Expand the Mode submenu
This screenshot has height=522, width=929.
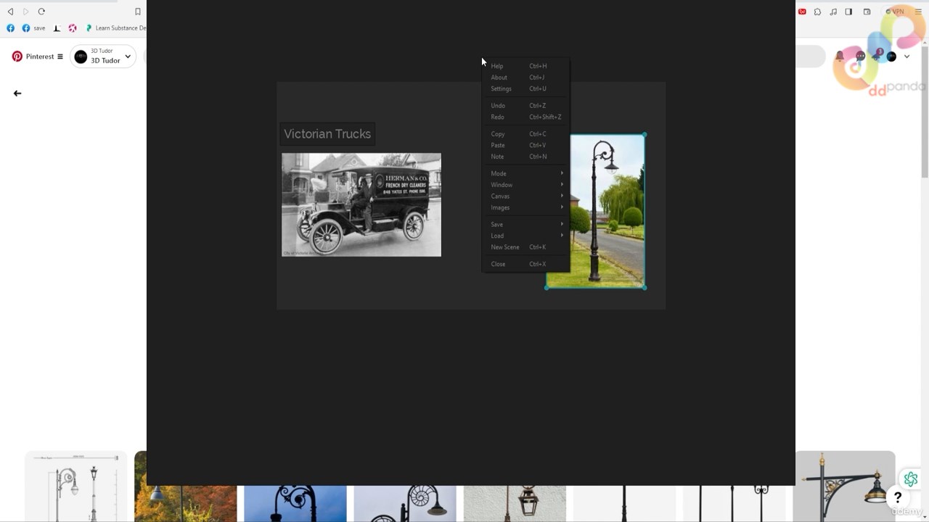(526, 173)
